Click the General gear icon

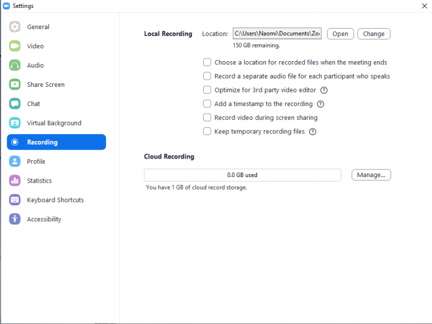coord(15,27)
